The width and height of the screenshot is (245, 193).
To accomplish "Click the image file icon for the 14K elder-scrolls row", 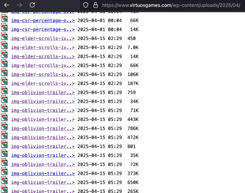I will click(4, 54).
